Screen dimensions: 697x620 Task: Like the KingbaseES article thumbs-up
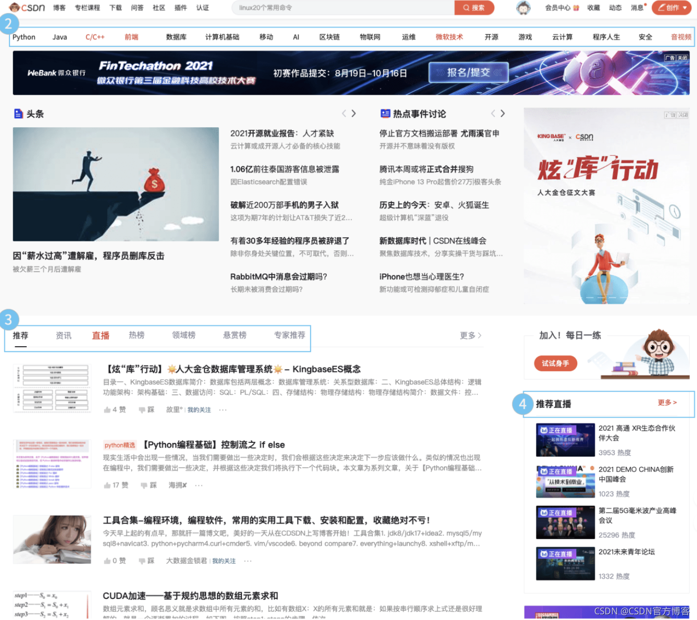(x=107, y=410)
